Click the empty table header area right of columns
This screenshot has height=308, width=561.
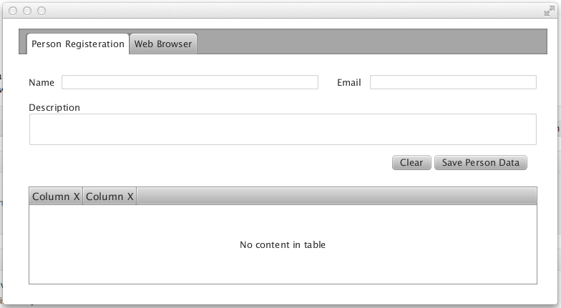coord(336,196)
